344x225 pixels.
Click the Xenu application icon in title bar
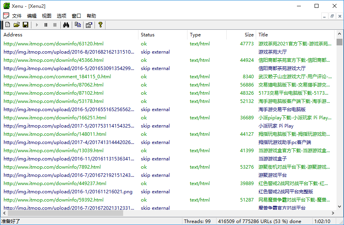point(7,6)
